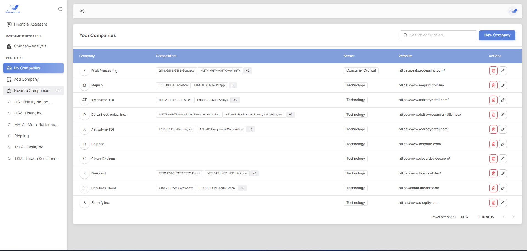The image size is (527, 251).
Task: Edit the Mejurix row
Action: [503, 85]
